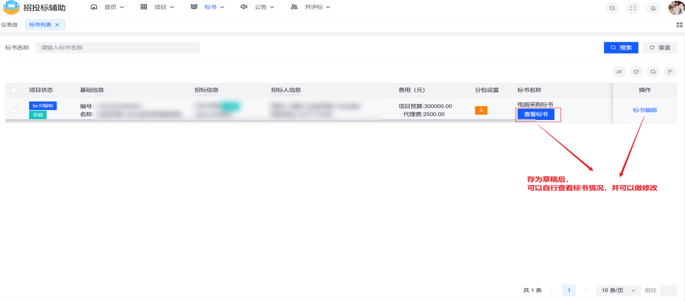
Task: Click the table swap/toggle arrows icon
Action: [x=619, y=72]
